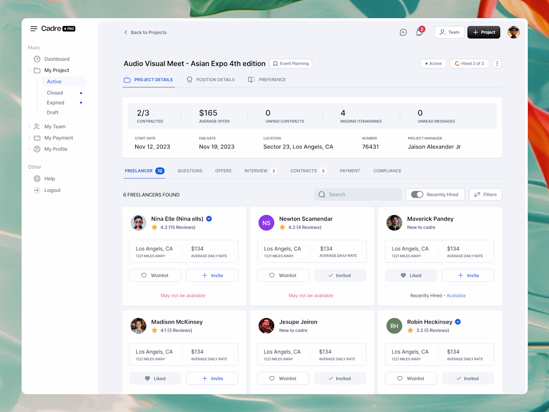Image resolution: width=549 pixels, height=412 pixels.
Task: Add Nina Elle to Wishlist
Action: click(155, 275)
